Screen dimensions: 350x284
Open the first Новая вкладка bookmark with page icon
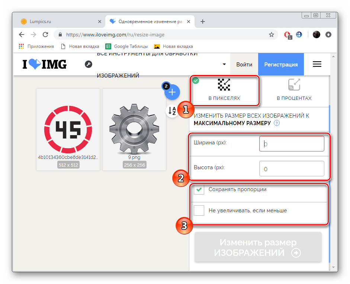(x=80, y=46)
